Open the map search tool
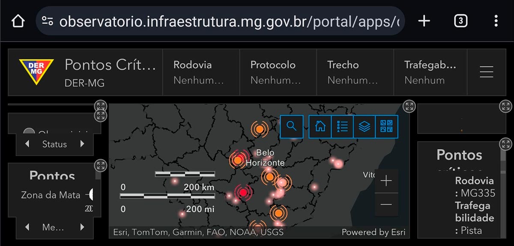 click(x=292, y=126)
